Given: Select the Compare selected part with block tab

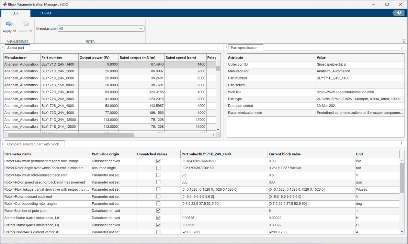Looking at the screenshot, I should click(x=33, y=144).
